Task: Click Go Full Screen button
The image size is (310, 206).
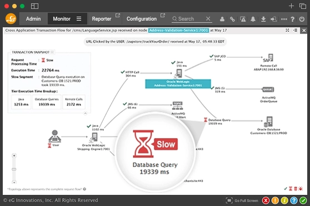Action: pyautogui.click(x=242, y=200)
